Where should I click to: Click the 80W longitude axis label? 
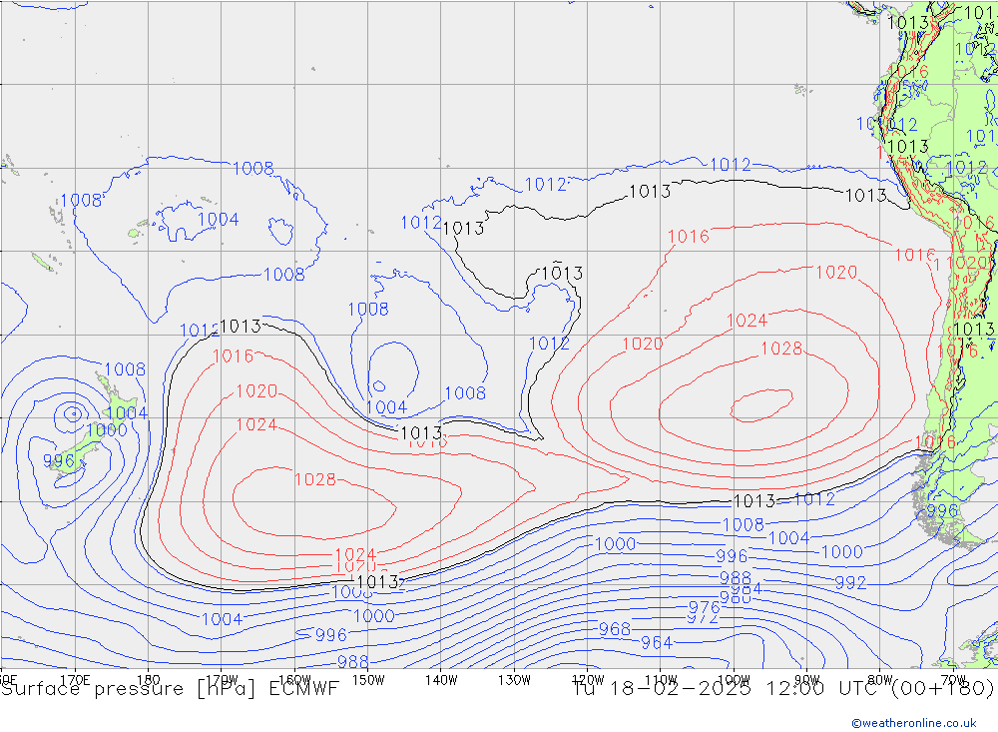[880, 679]
